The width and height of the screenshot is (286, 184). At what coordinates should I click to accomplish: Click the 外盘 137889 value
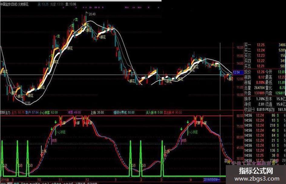pyautogui.click(x=259, y=93)
